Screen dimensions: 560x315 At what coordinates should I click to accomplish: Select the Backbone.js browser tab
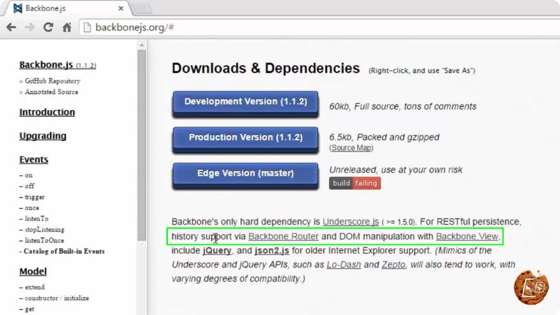68,8
